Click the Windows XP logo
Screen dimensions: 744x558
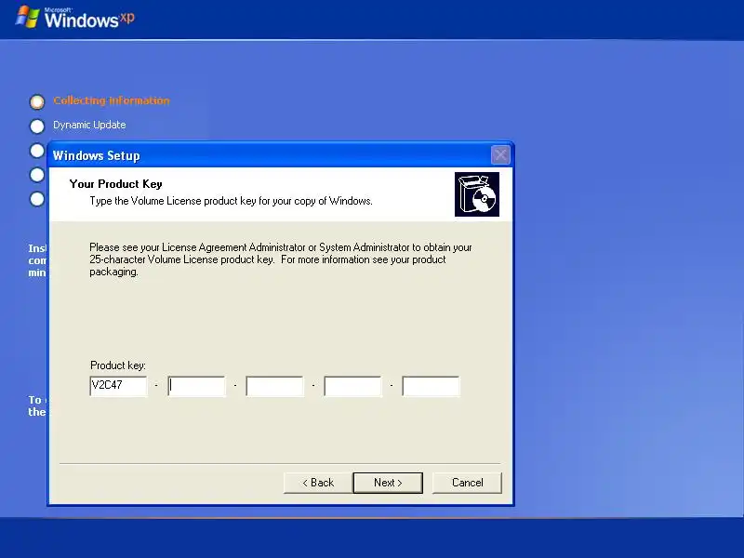click(x=75, y=18)
